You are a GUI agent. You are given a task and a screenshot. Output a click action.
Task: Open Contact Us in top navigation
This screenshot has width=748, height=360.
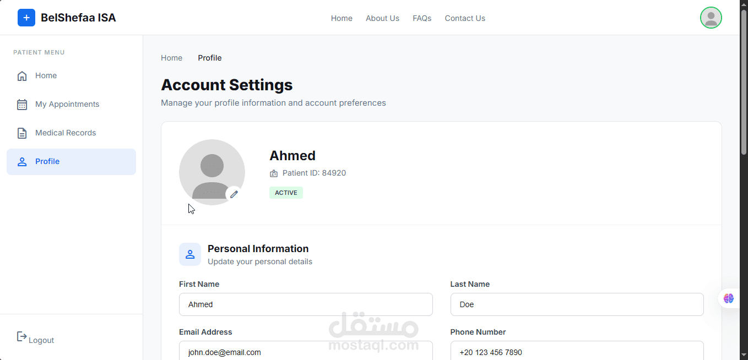click(465, 18)
